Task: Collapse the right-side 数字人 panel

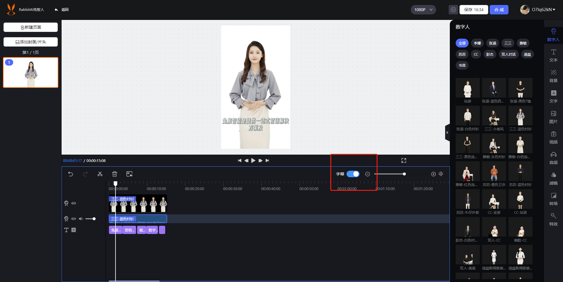Action: [x=447, y=133]
